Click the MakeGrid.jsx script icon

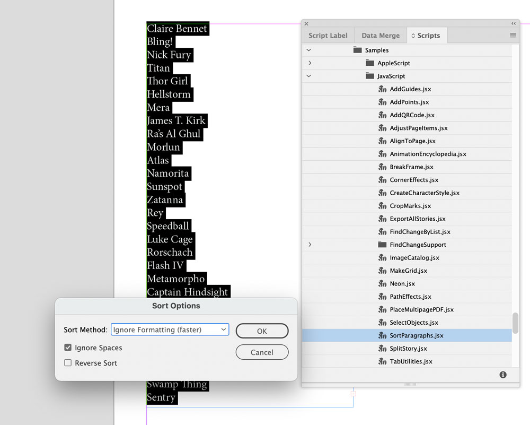tap(382, 271)
